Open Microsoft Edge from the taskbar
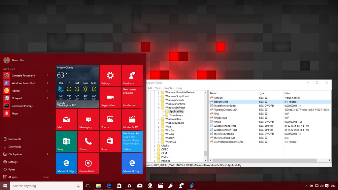338x190 pixels. (109, 186)
